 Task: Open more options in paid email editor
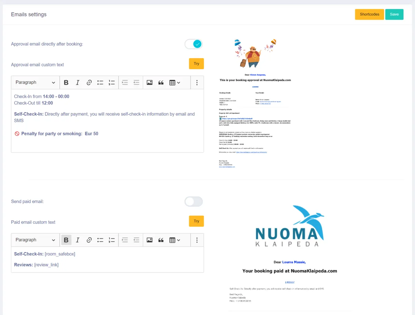(x=197, y=240)
